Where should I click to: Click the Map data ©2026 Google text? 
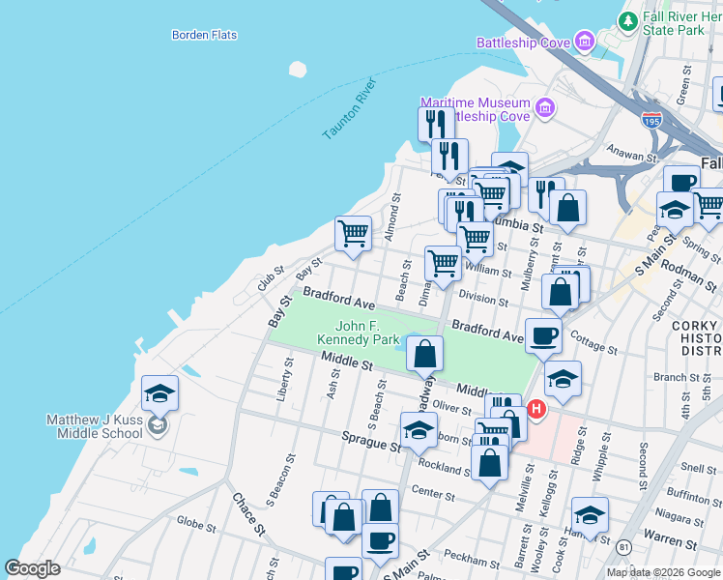tap(664, 572)
